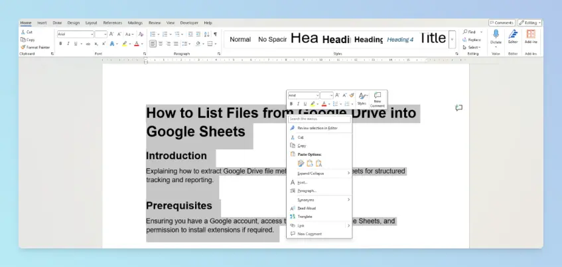This screenshot has width=562, height=267.
Task: Apply red font color in the mini toolbar
Action: [x=324, y=104]
